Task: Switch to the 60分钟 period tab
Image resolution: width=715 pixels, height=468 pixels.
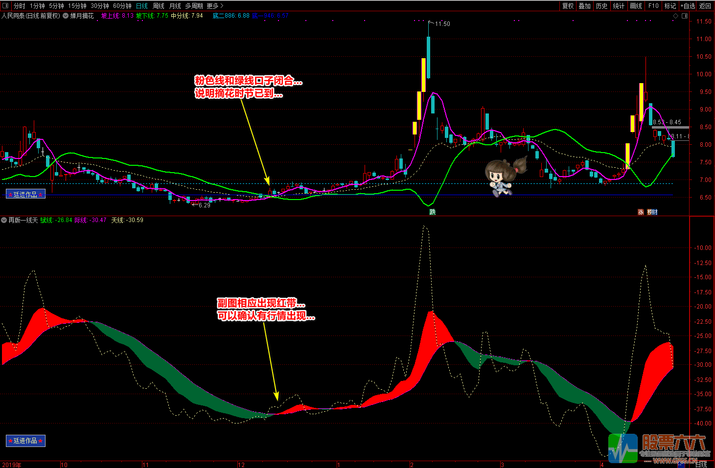Action: coord(122,6)
